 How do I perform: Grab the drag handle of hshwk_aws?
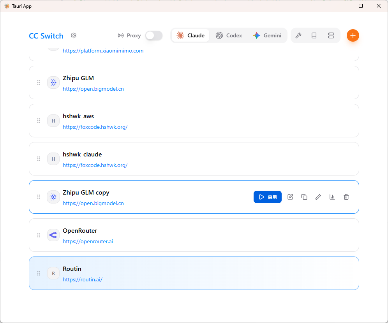39,121
